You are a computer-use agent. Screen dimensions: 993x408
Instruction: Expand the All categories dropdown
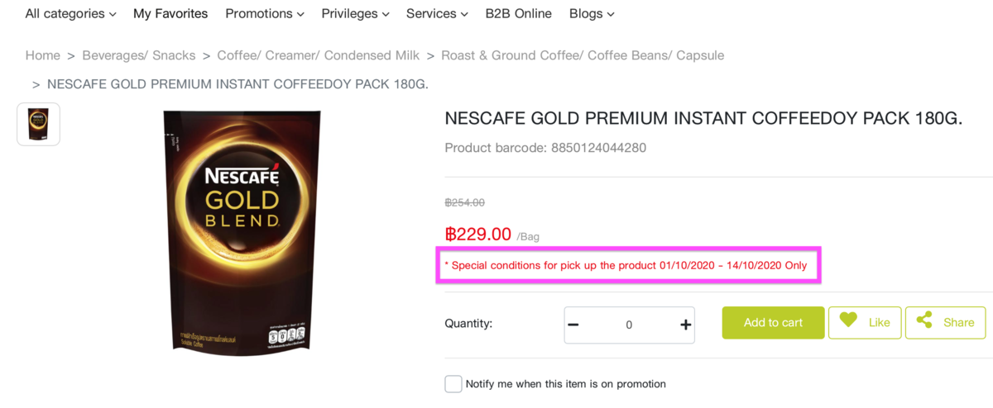(70, 14)
